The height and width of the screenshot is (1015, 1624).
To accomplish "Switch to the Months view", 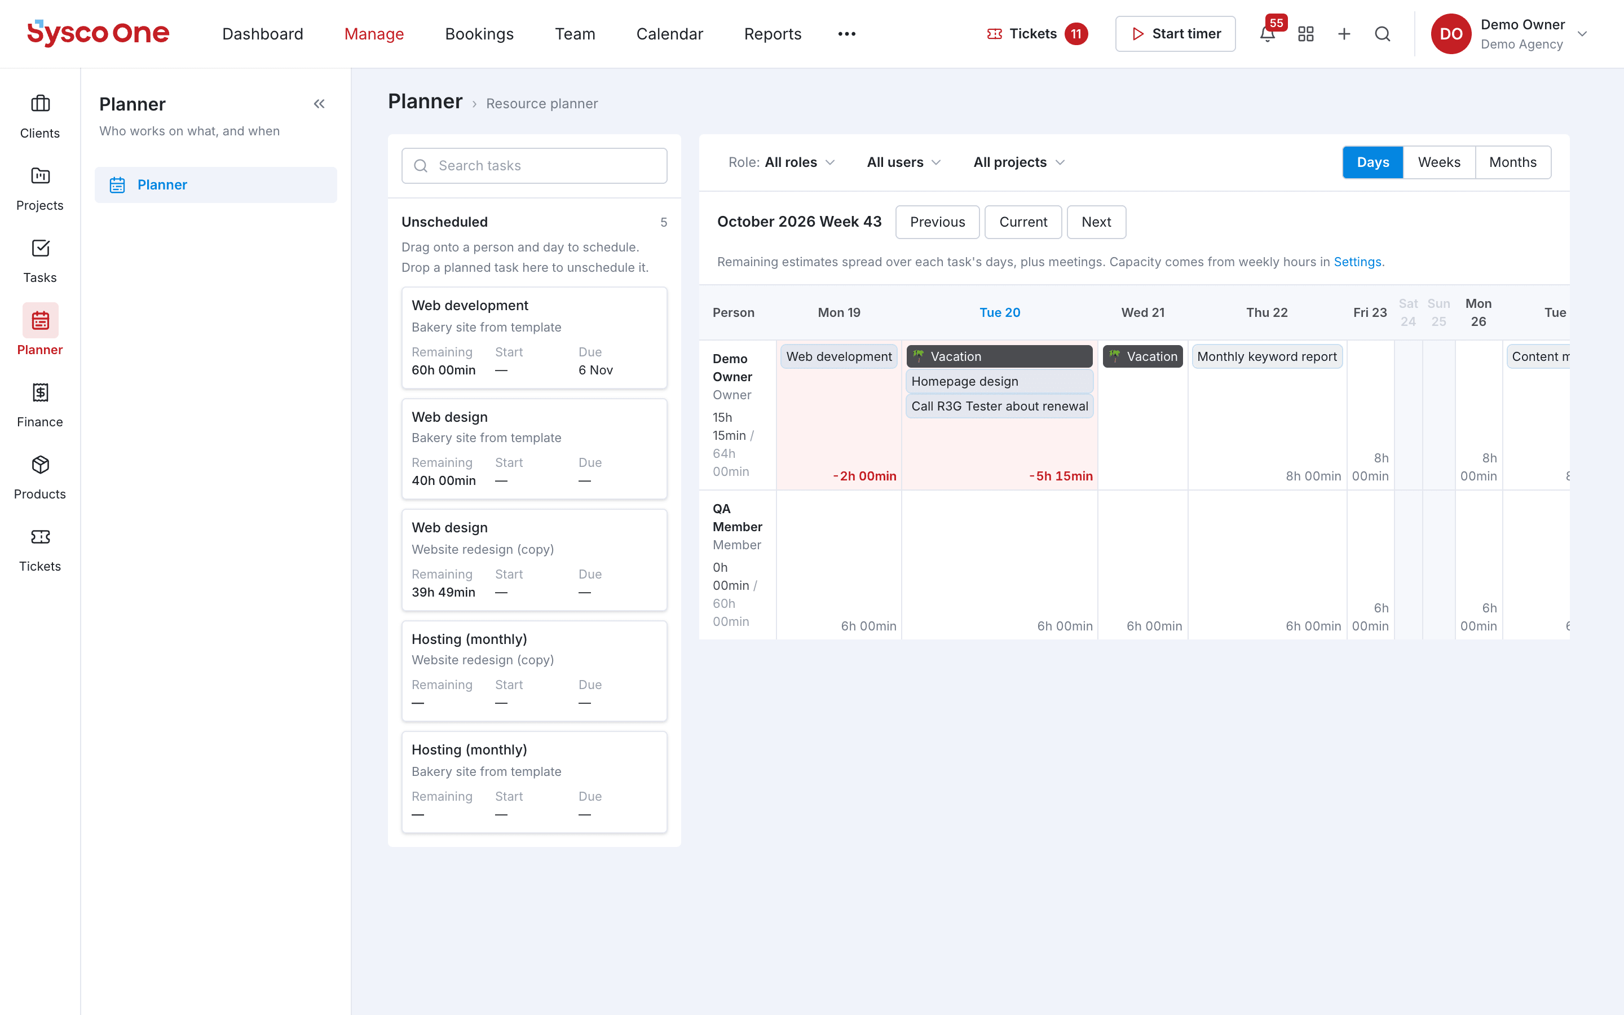I will (x=1512, y=162).
